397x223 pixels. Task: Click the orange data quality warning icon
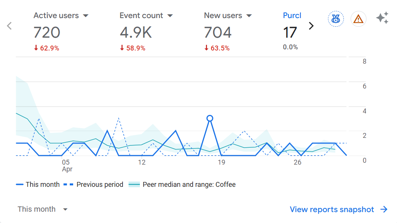358,19
